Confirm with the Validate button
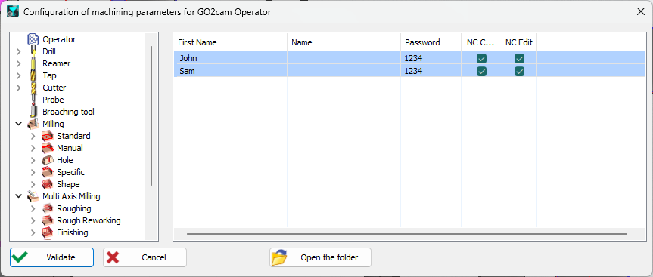Screen dimensions: 653x277 [x=51, y=257]
